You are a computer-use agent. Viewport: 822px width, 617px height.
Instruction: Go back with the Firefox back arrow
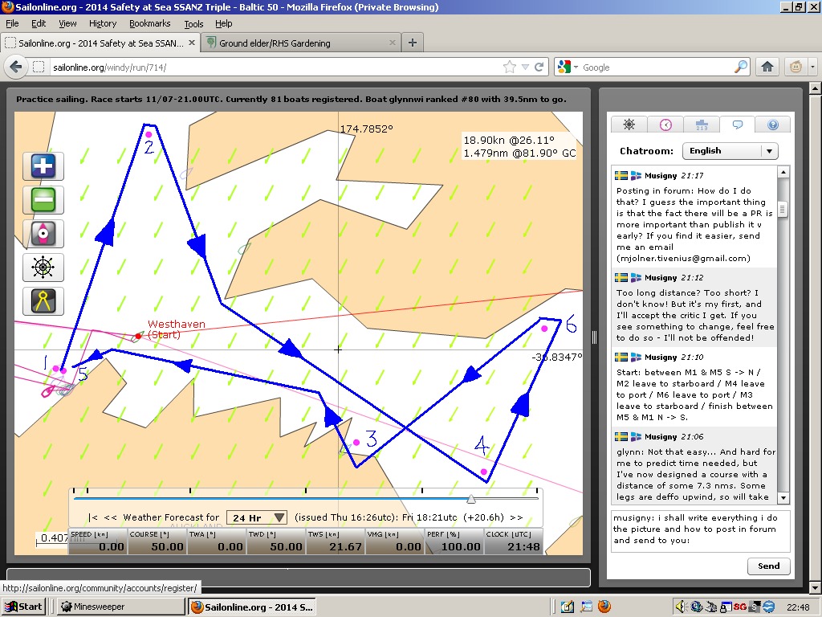16,67
